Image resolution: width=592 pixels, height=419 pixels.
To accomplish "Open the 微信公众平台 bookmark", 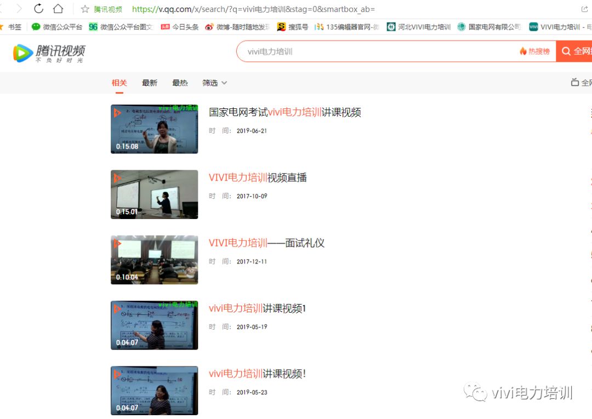I will point(56,27).
